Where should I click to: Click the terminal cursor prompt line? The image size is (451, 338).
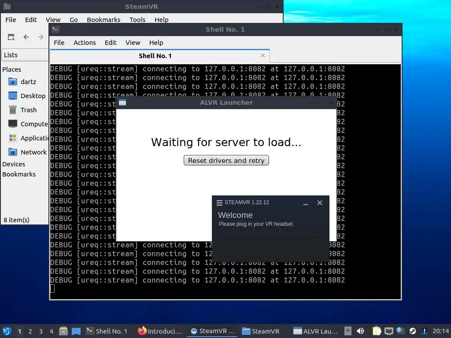[52, 289]
